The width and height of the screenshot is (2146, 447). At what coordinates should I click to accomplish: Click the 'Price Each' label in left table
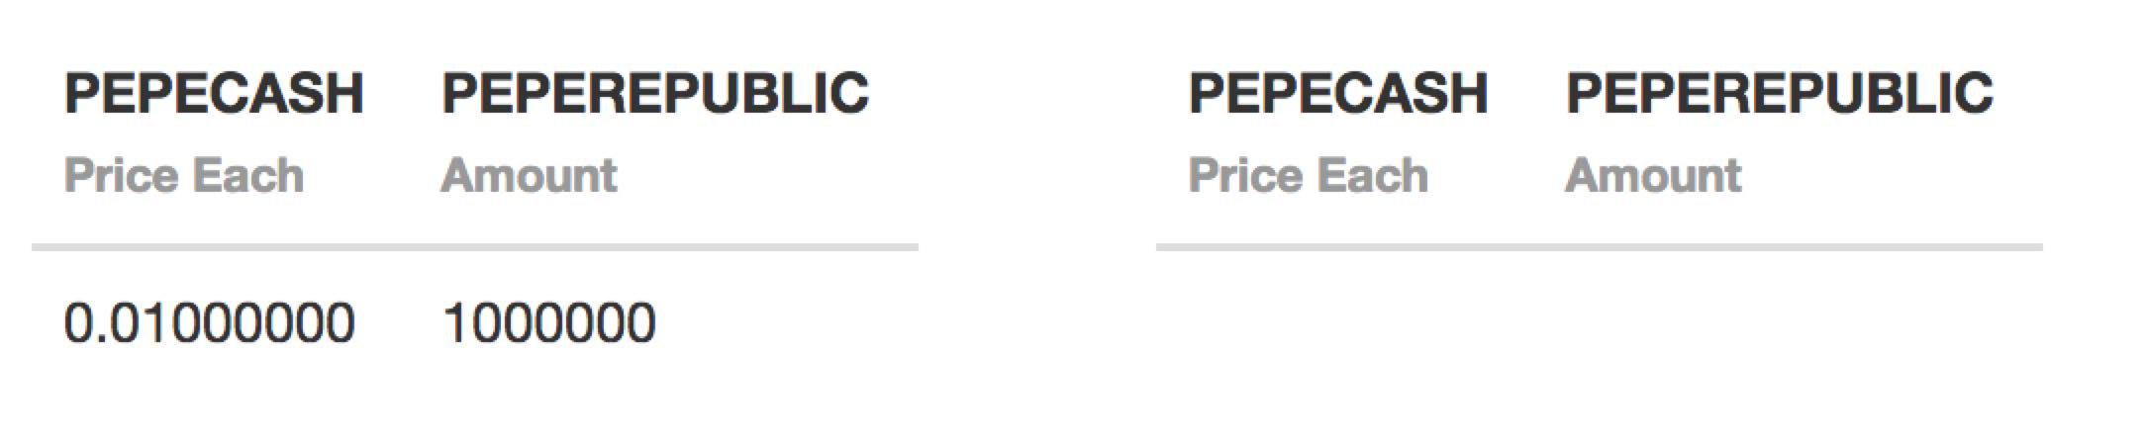[183, 176]
